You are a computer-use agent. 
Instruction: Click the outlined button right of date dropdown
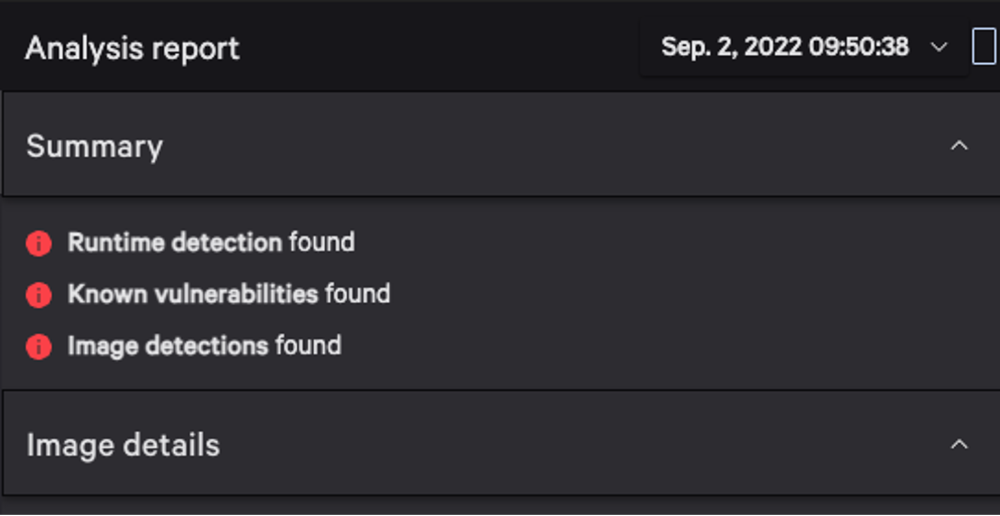tap(985, 46)
